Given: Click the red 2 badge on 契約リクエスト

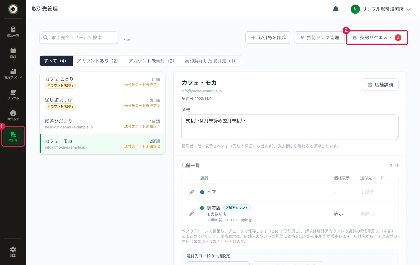Looking at the screenshot, I should pos(398,38).
